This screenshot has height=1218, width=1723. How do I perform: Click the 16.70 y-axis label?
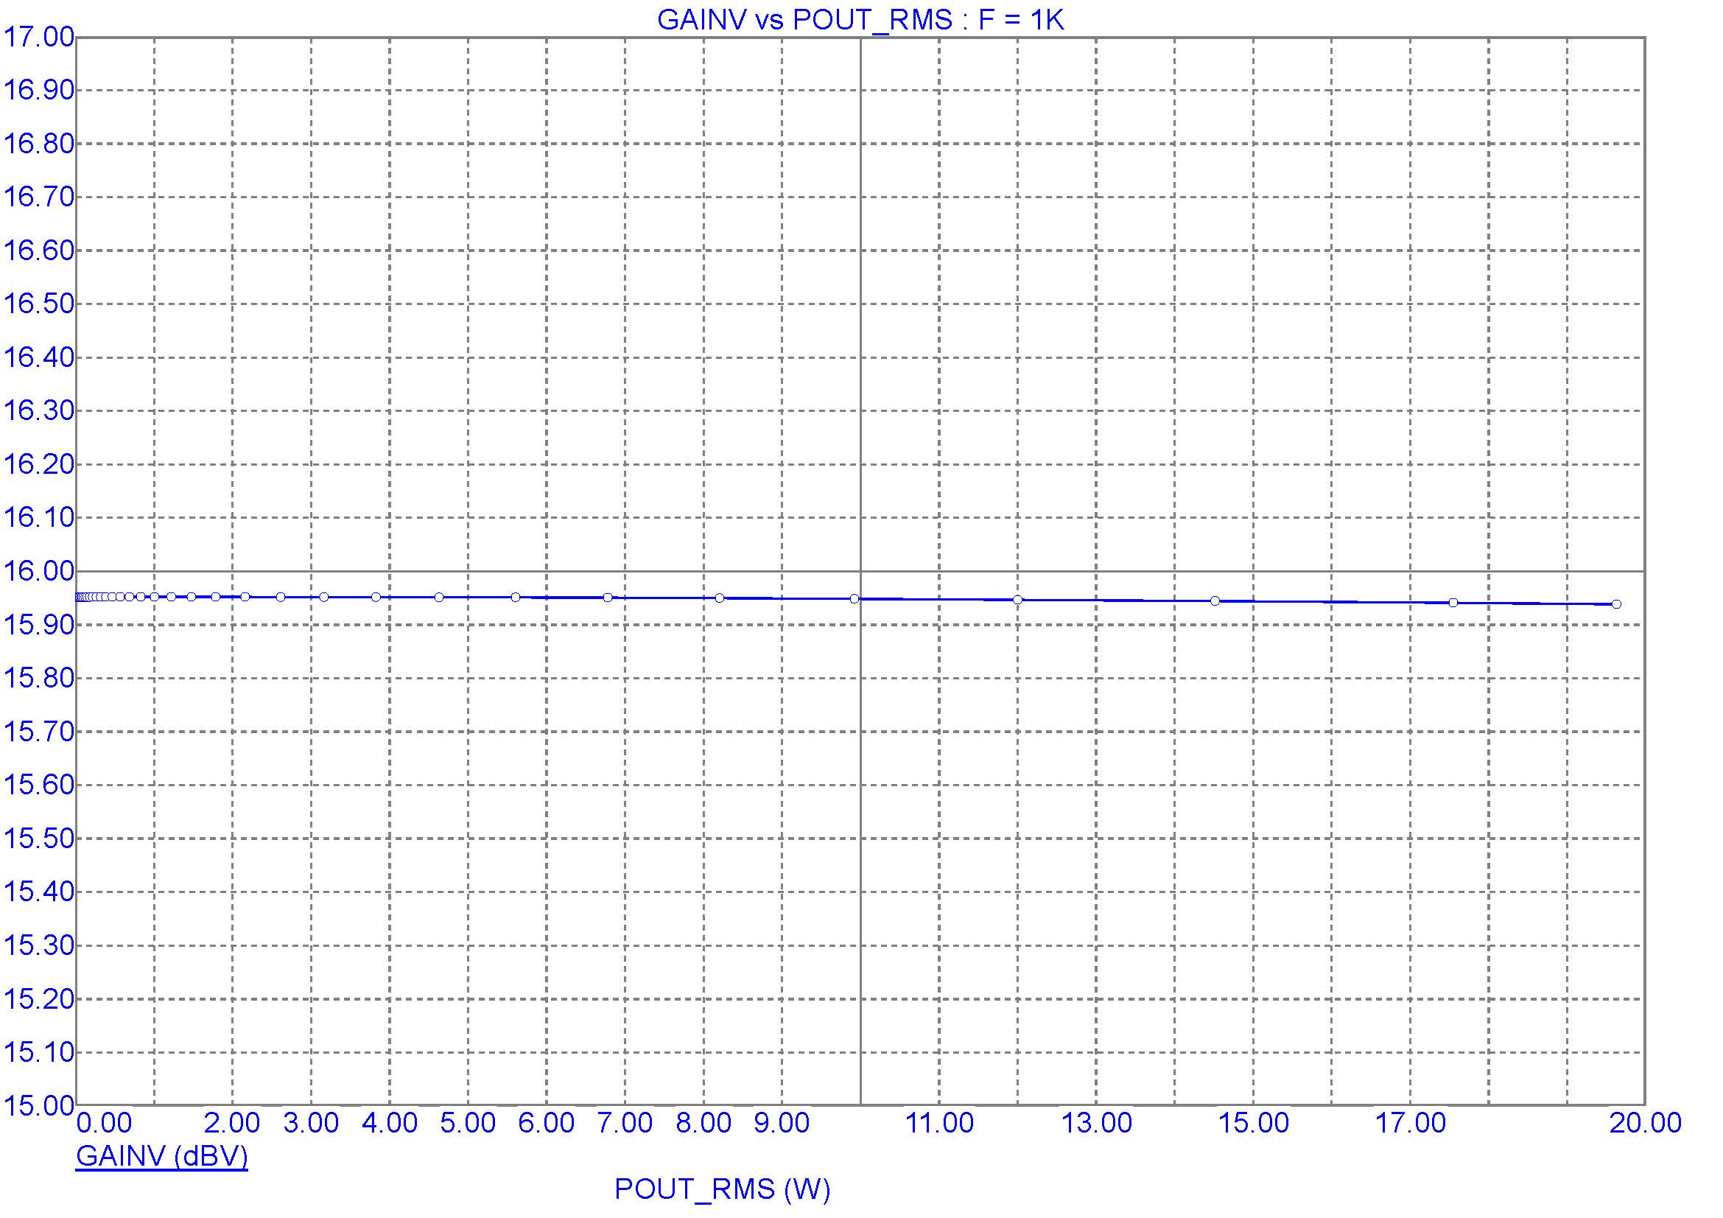[39, 197]
